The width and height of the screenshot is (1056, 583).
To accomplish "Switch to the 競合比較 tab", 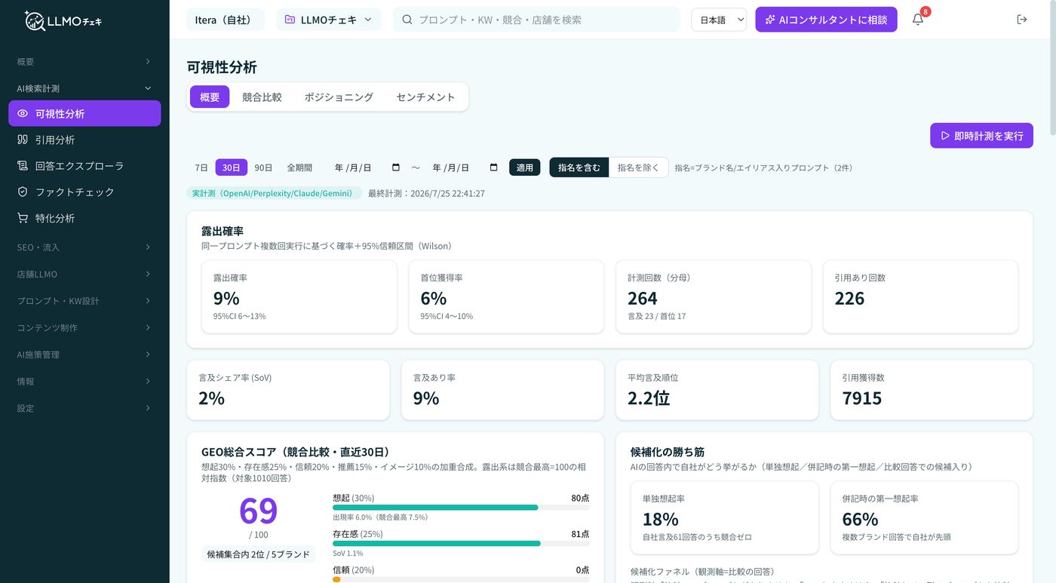I will pos(262,97).
